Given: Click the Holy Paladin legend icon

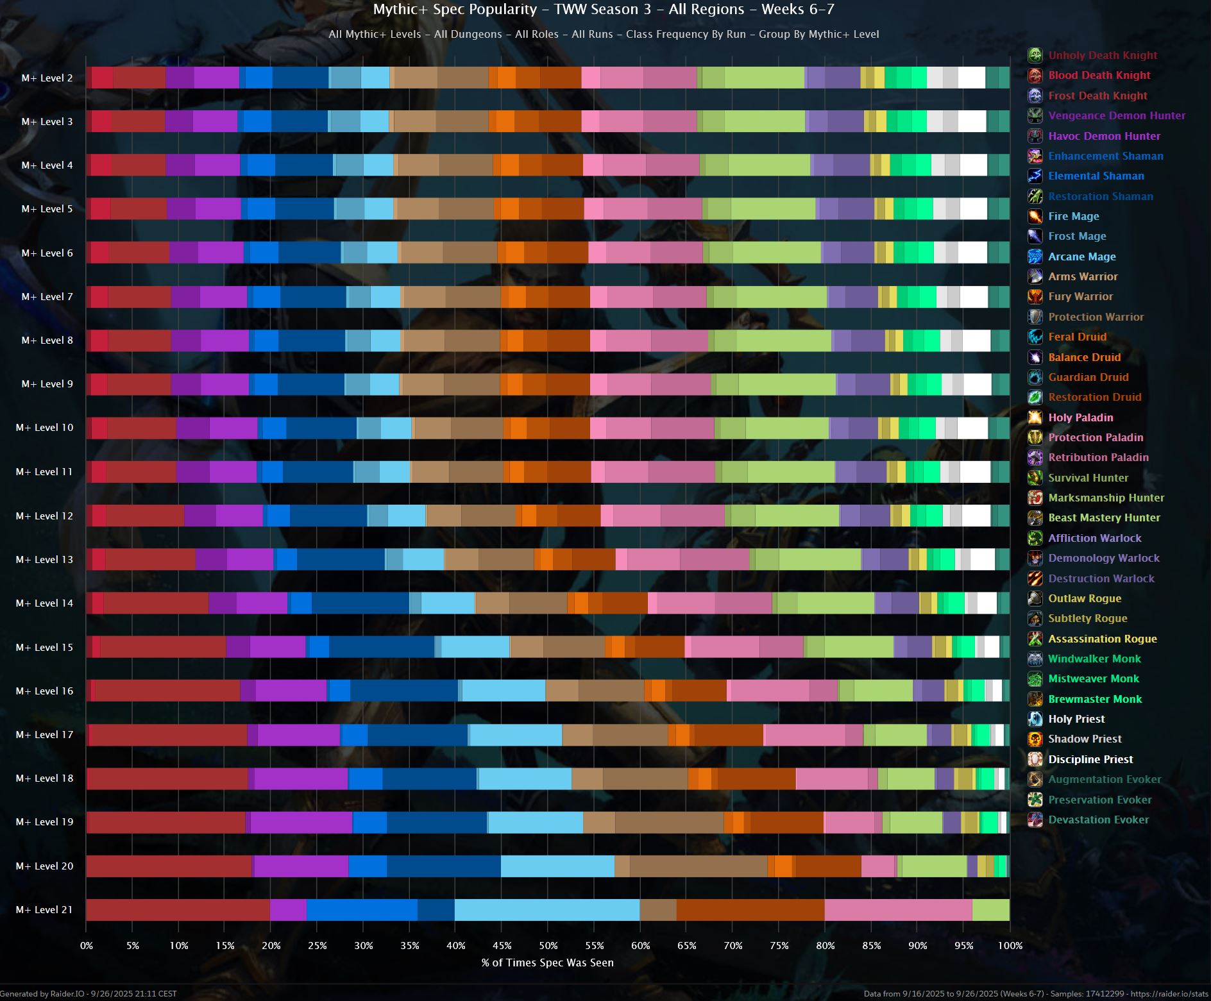Looking at the screenshot, I should pyautogui.click(x=1035, y=417).
